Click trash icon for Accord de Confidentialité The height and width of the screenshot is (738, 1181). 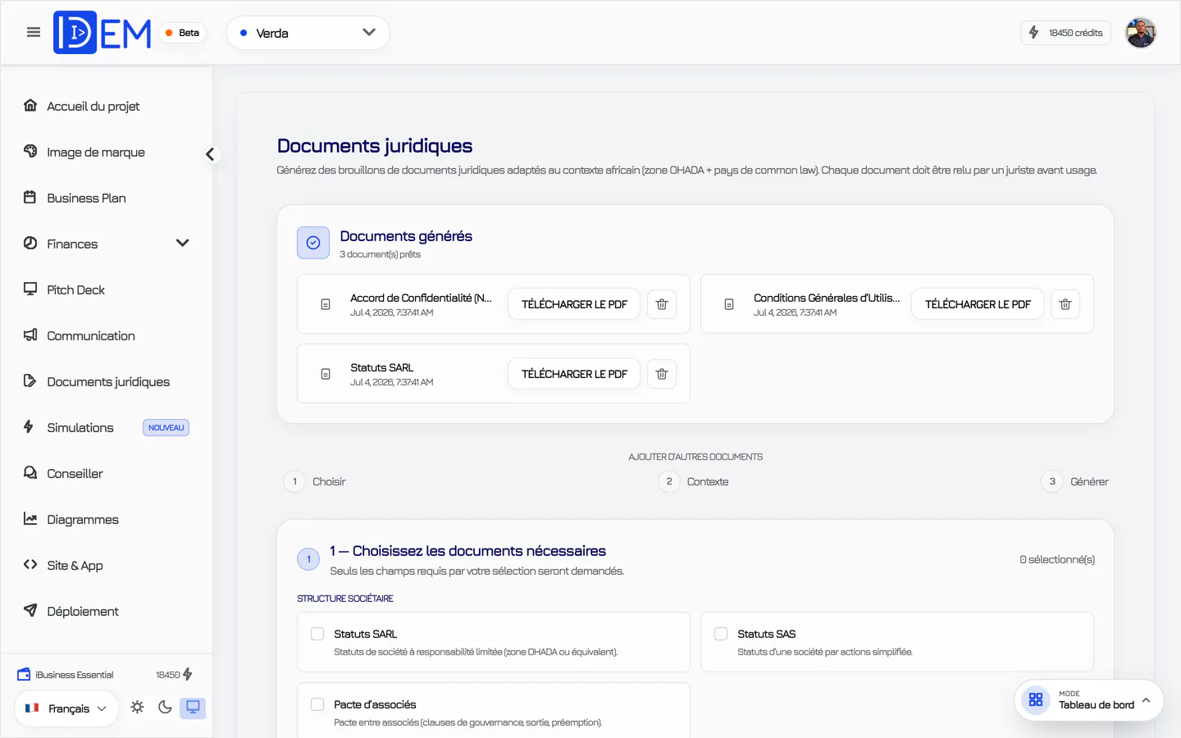coord(662,304)
